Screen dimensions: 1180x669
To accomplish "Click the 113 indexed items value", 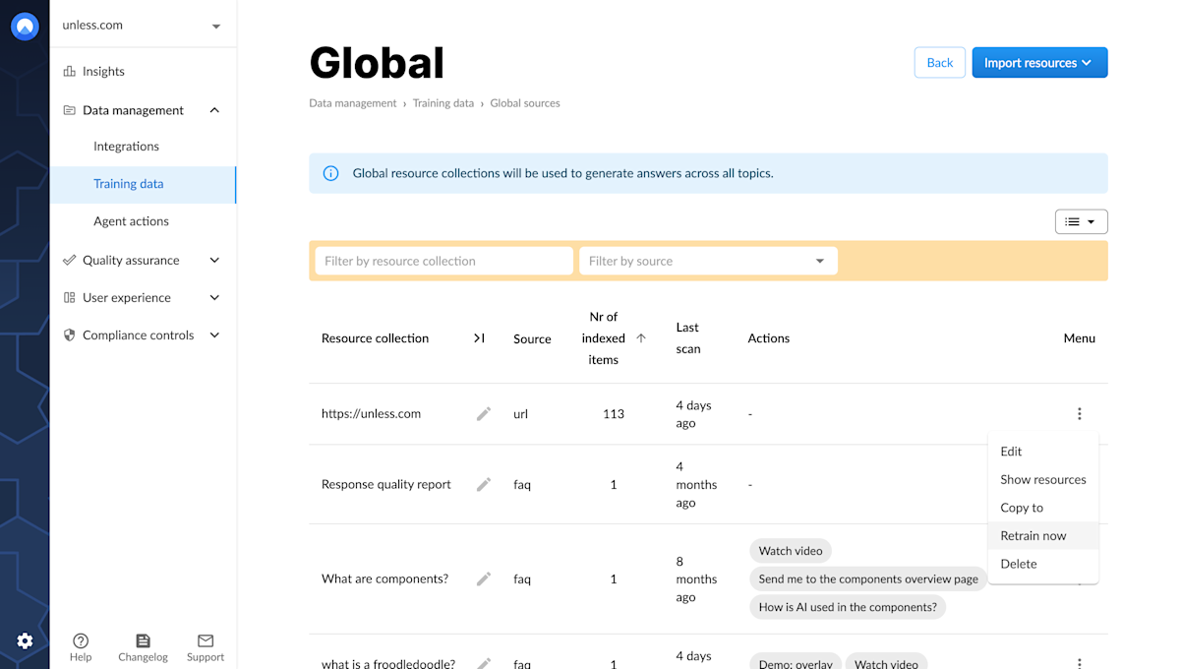I will (614, 414).
